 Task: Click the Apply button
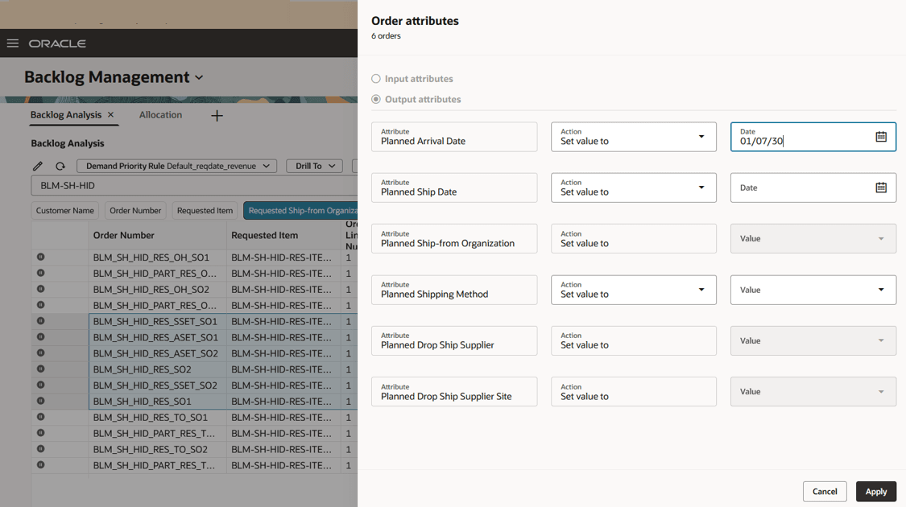876,492
